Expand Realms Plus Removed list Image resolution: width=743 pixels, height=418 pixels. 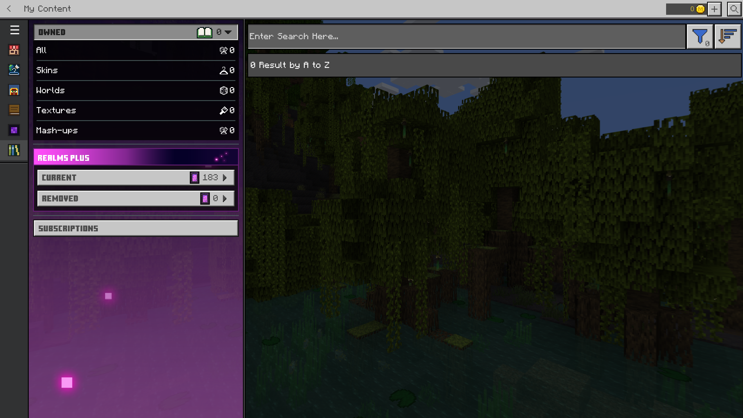(136, 199)
